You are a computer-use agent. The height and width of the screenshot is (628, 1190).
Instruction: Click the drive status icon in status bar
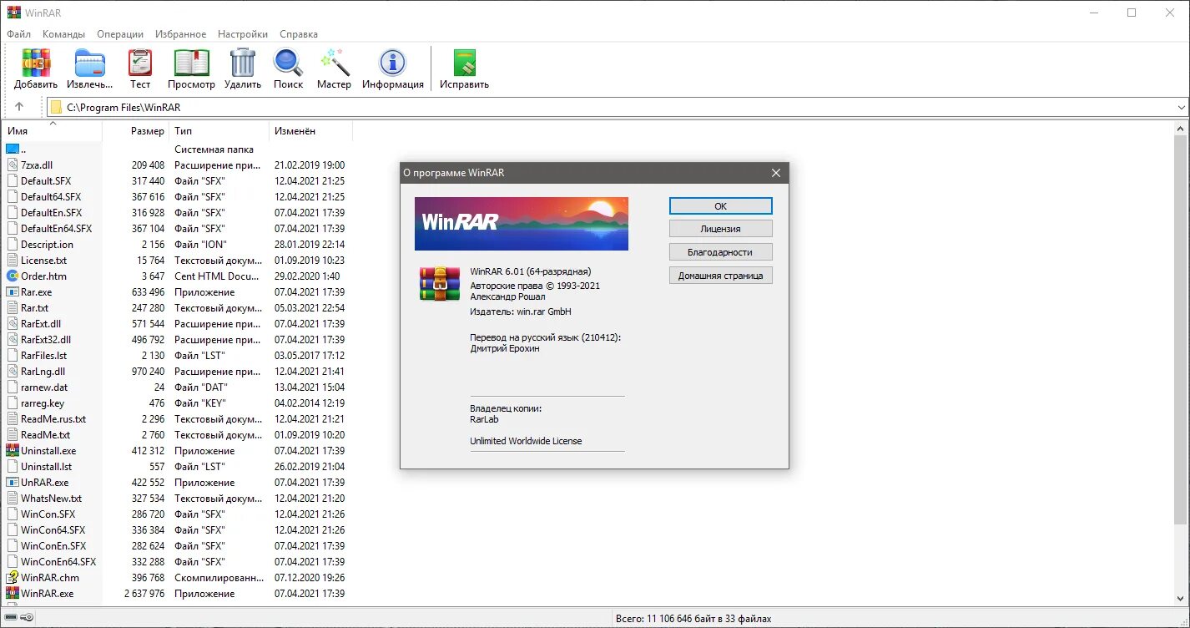pyautogui.click(x=11, y=618)
